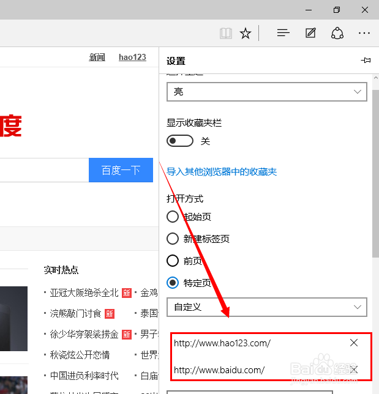Screen dimensions: 379x394
Task: Open the hao123 link on Baidu
Action: click(132, 58)
